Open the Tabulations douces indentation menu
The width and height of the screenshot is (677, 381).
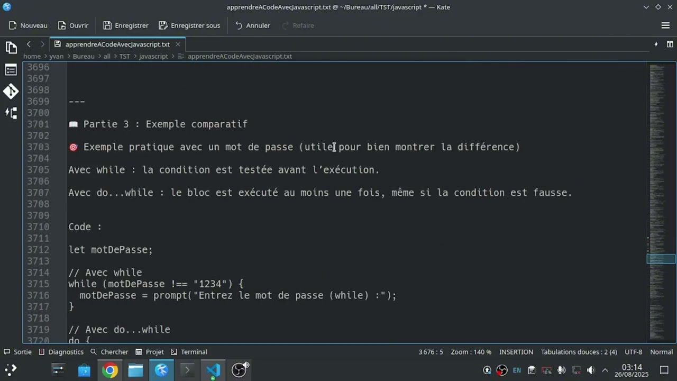pyautogui.click(x=579, y=352)
